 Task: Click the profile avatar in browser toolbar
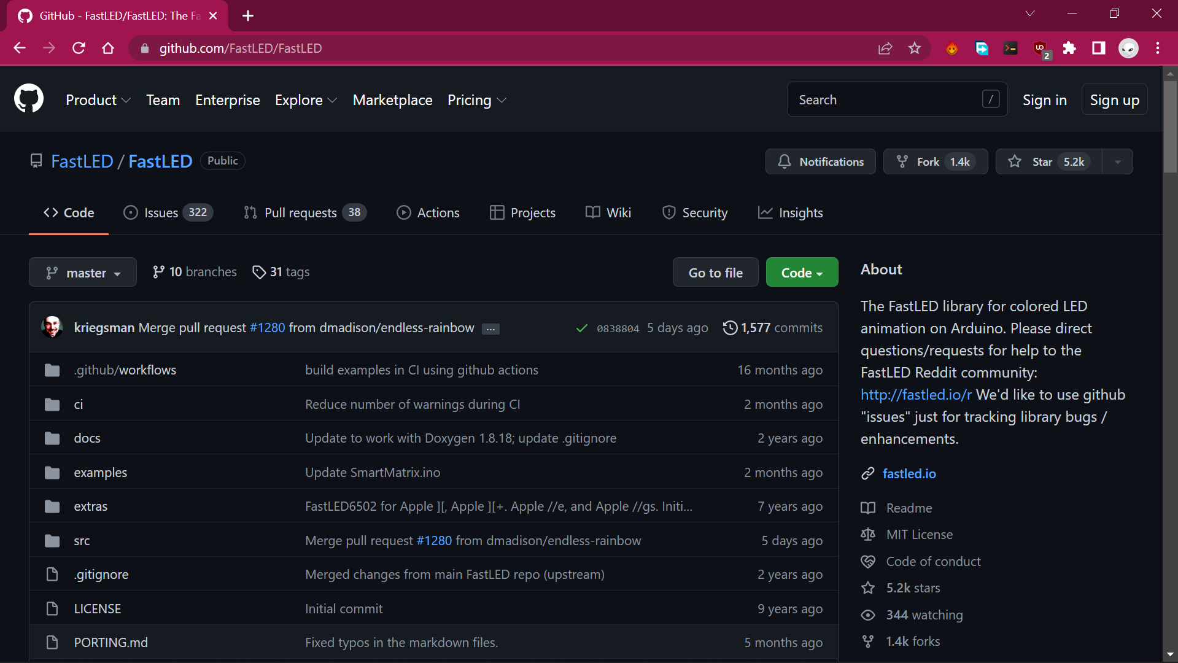(1128, 48)
